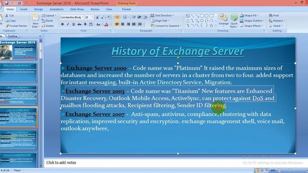Save the presentation from the Quick Access Toolbar

pyautogui.click(x=7, y=3)
